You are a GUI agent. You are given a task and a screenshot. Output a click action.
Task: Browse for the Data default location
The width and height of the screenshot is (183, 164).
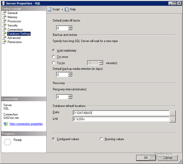(173, 113)
